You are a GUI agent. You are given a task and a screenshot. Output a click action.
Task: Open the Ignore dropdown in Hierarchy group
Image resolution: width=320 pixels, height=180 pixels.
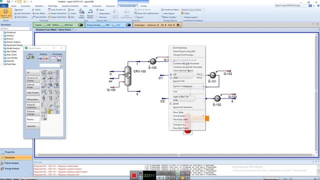tap(139, 17)
